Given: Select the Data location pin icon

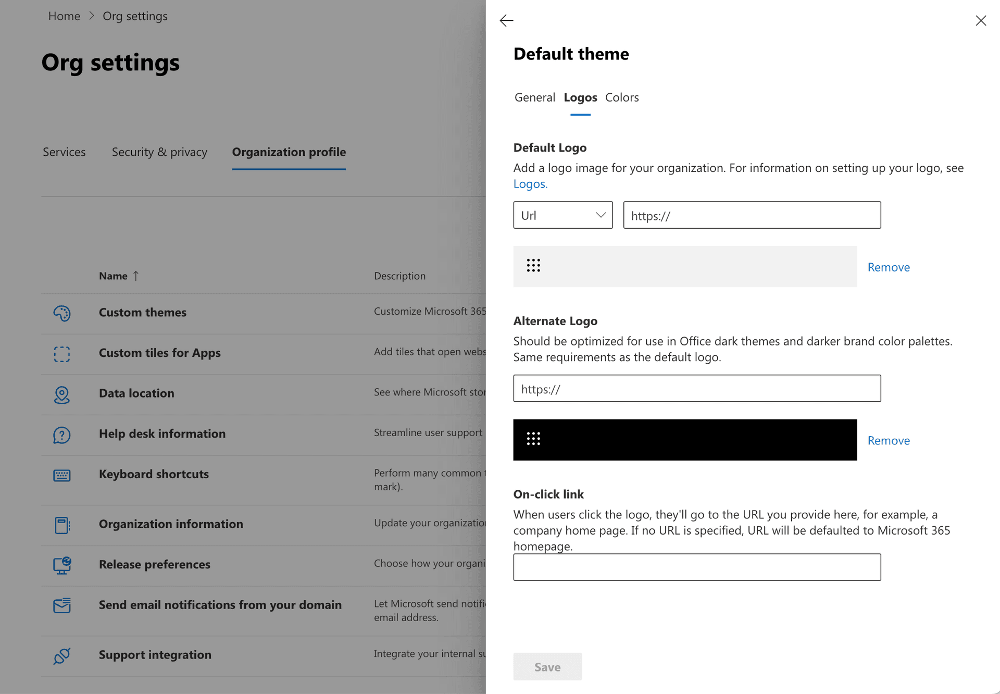Looking at the screenshot, I should coord(61,394).
